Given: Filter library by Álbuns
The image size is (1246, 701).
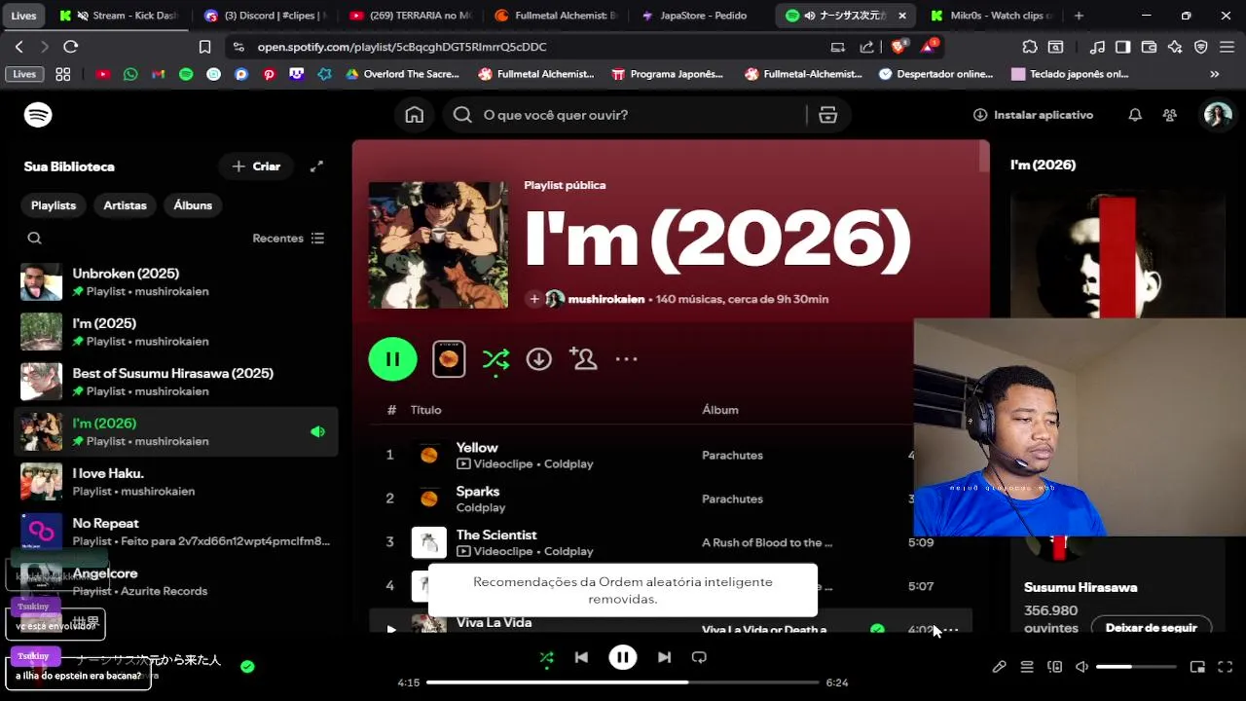Looking at the screenshot, I should coord(193,205).
